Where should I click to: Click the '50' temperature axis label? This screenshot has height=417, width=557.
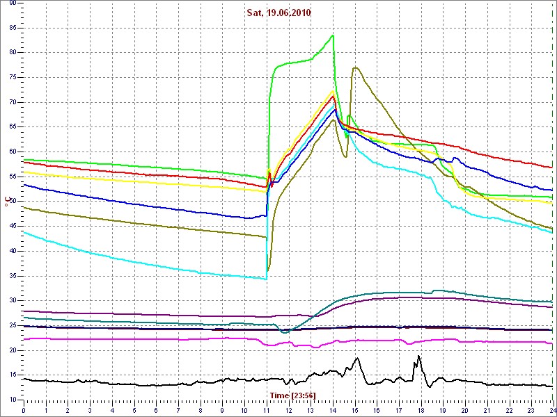click(x=12, y=202)
